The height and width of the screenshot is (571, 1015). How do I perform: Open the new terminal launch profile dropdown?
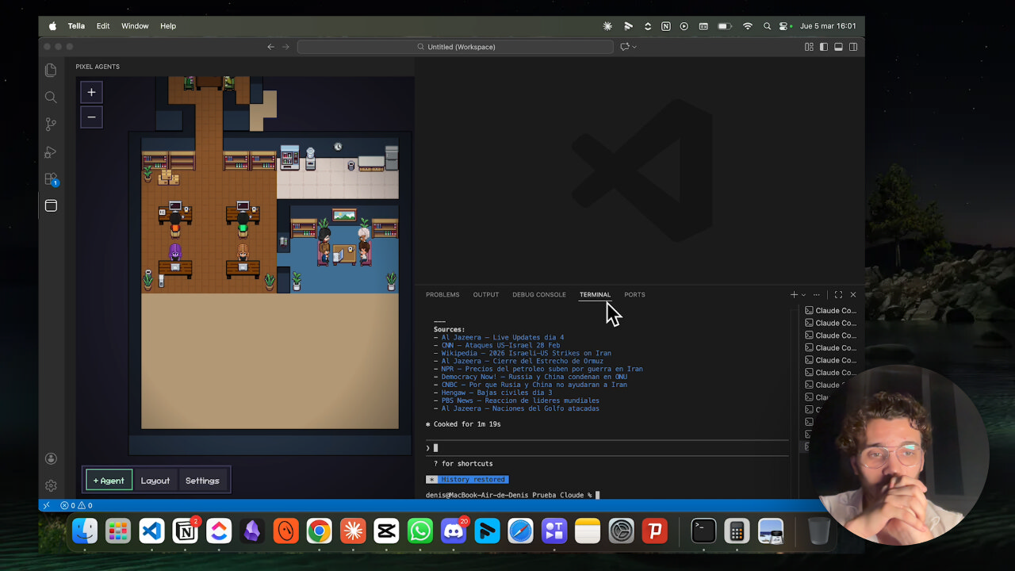tap(803, 295)
